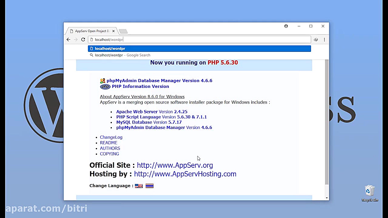Open the AUTHORS link
The image size is (388, 218).
coord(110,148)
